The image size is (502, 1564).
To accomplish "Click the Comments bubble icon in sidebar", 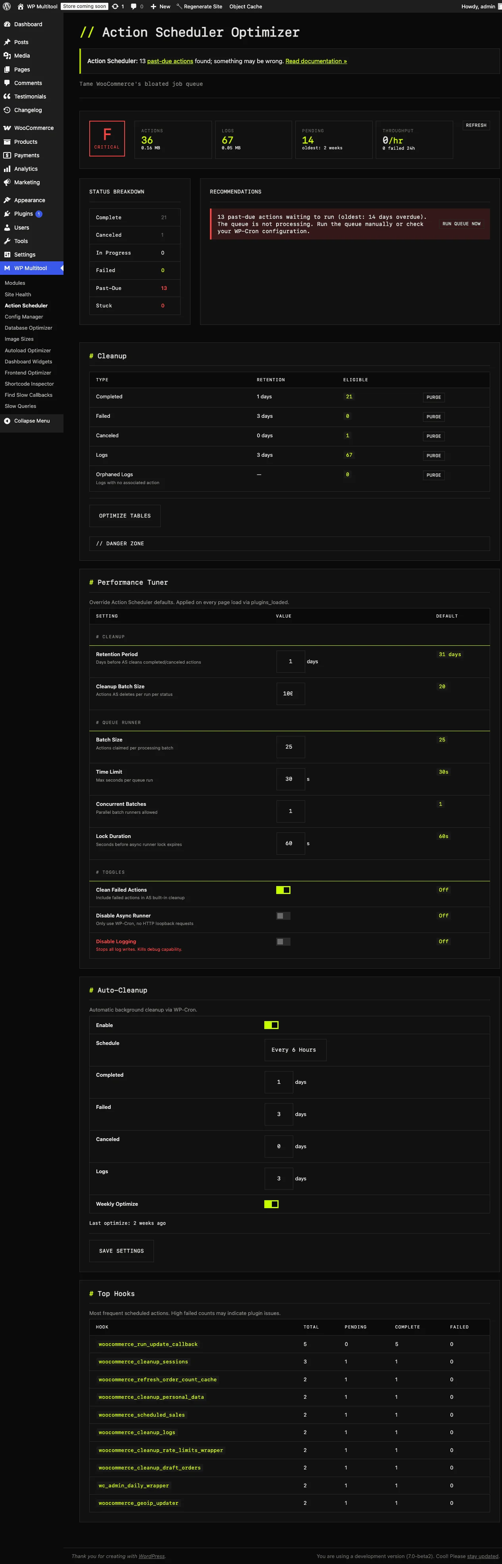I will tap(7, 83).
